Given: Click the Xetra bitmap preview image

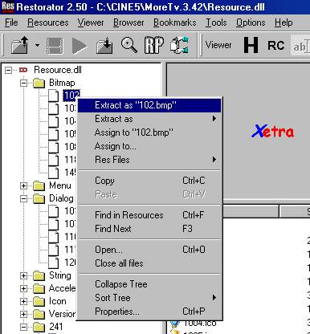Looking at the screenshot, I should 272,131.
